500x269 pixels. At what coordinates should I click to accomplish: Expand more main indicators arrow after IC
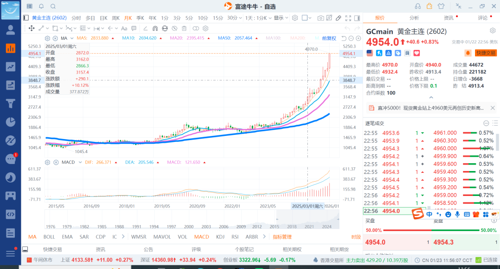[123, 237]
